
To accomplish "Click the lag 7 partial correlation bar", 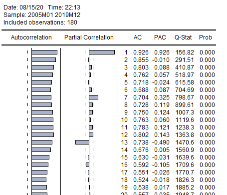I will coord(93,97).
